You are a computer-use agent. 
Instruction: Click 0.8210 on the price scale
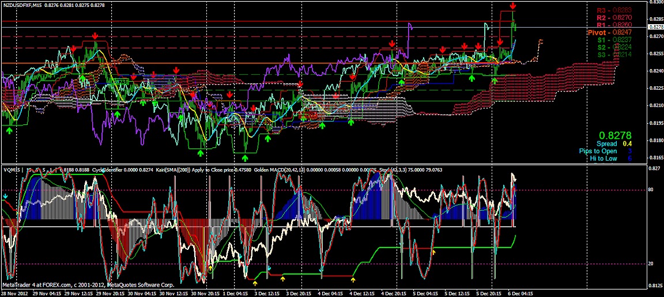pyautogui.click(x=656, y=106)
